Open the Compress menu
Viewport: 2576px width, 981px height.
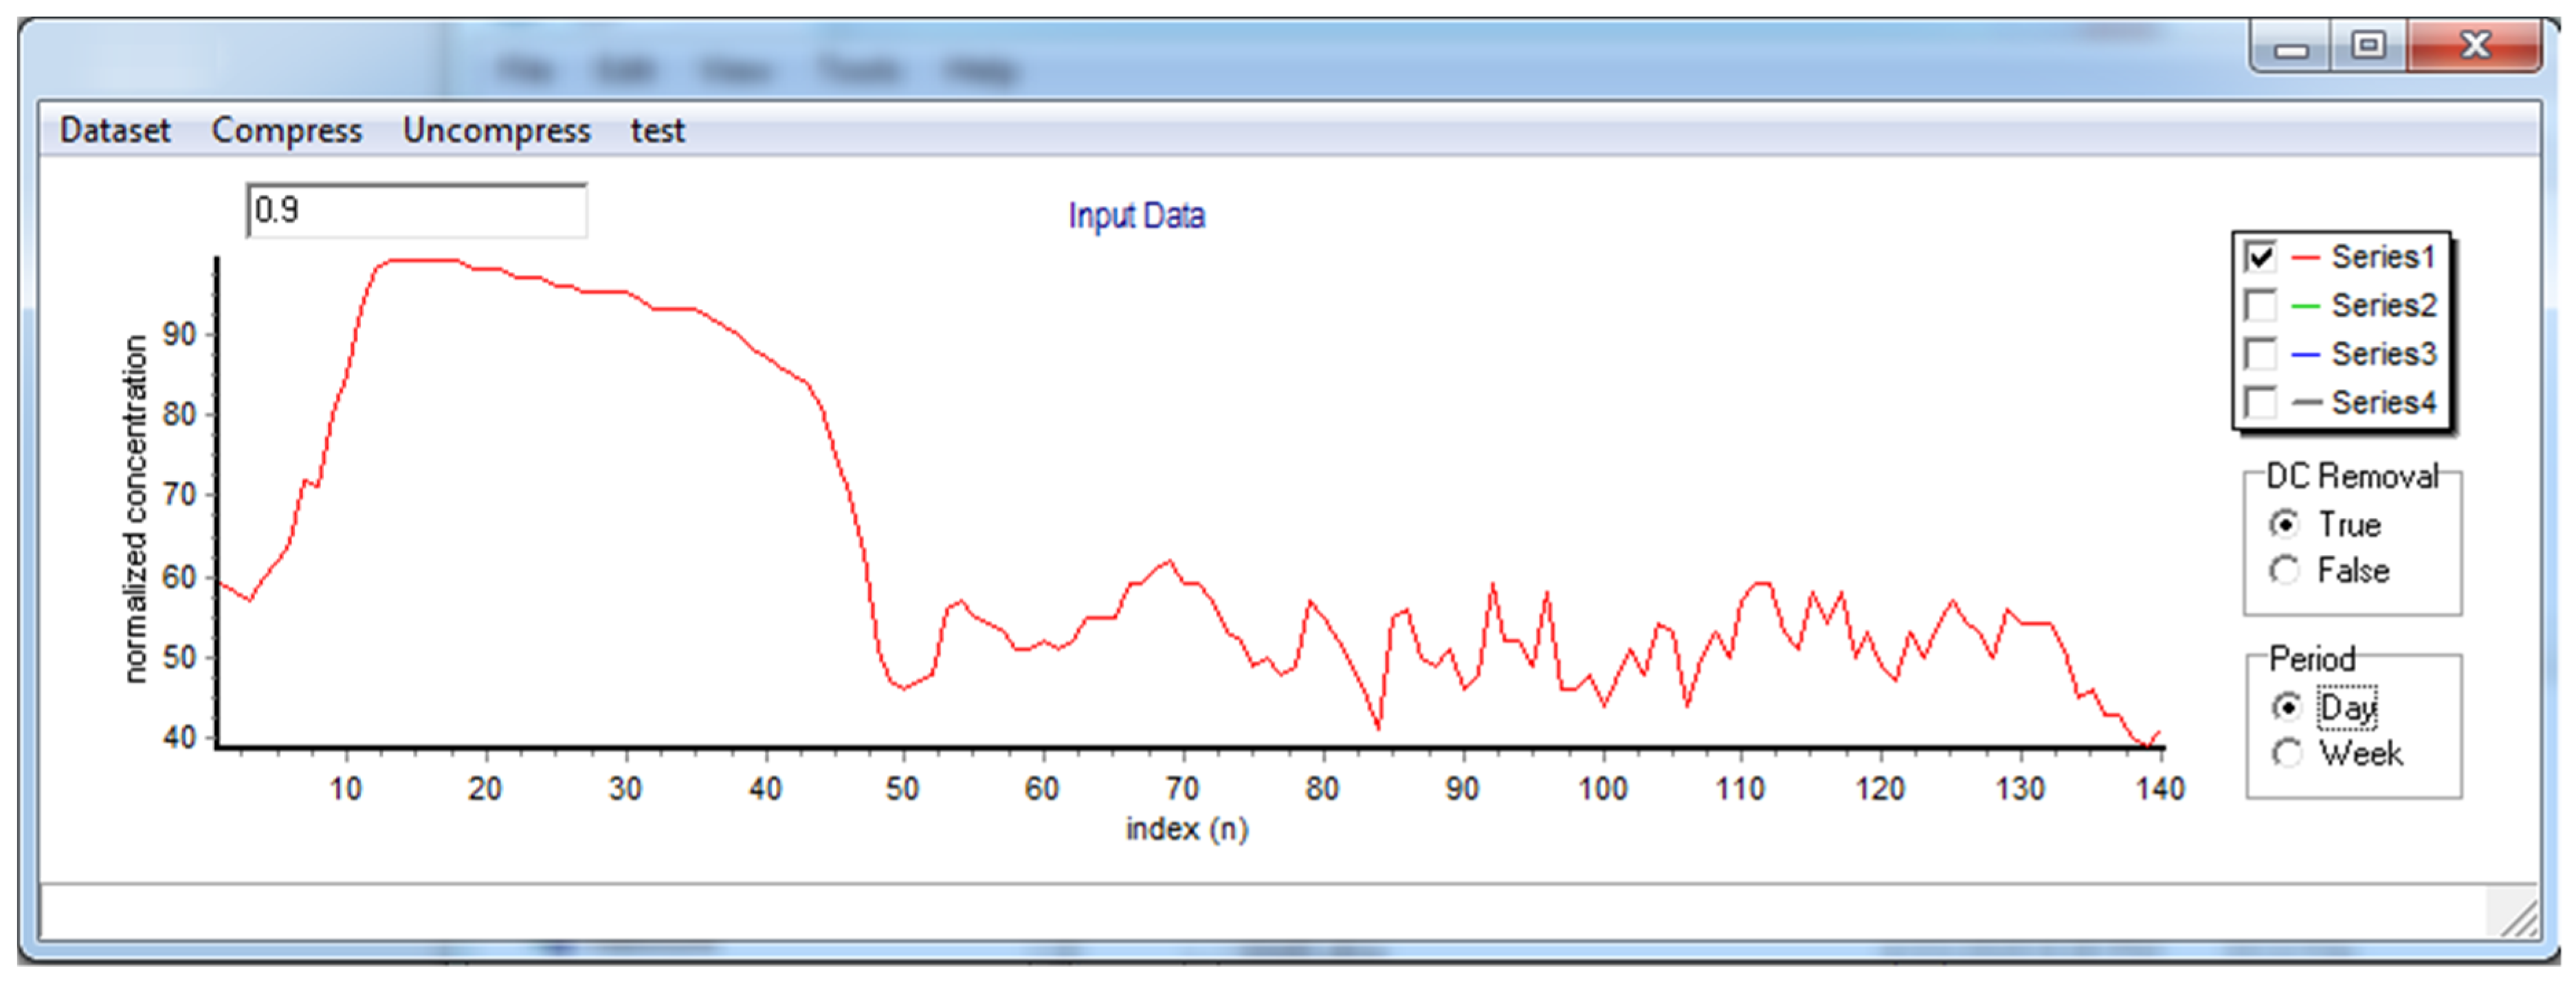tap(286, 130)
